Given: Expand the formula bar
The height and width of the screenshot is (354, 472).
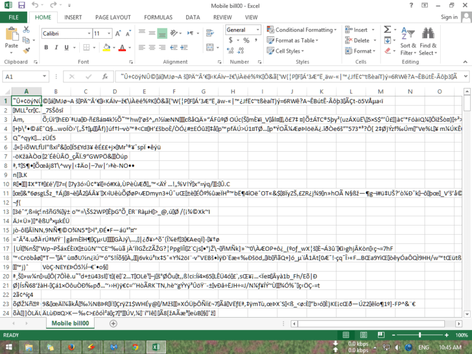Looking at the screenshot, I should (465, 76).
